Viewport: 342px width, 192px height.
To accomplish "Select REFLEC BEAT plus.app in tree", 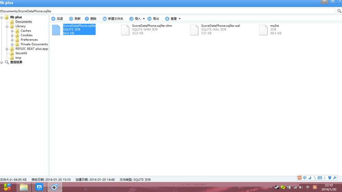I will pos(31,49).
